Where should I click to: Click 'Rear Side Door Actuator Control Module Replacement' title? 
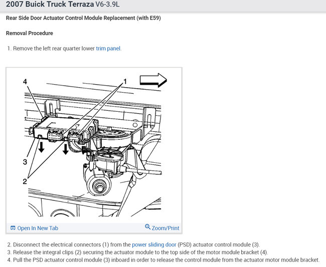pyautogui.click(x=83, y=18)
